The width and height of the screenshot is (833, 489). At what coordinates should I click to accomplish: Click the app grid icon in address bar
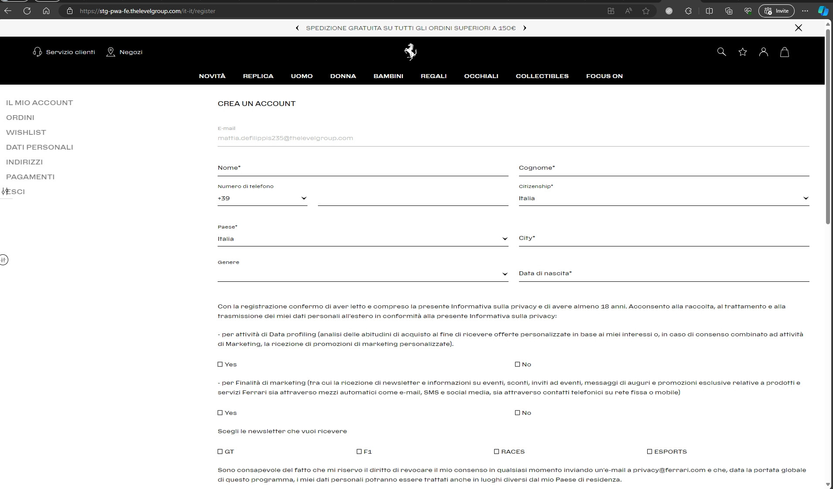click(x=611, y=11)
